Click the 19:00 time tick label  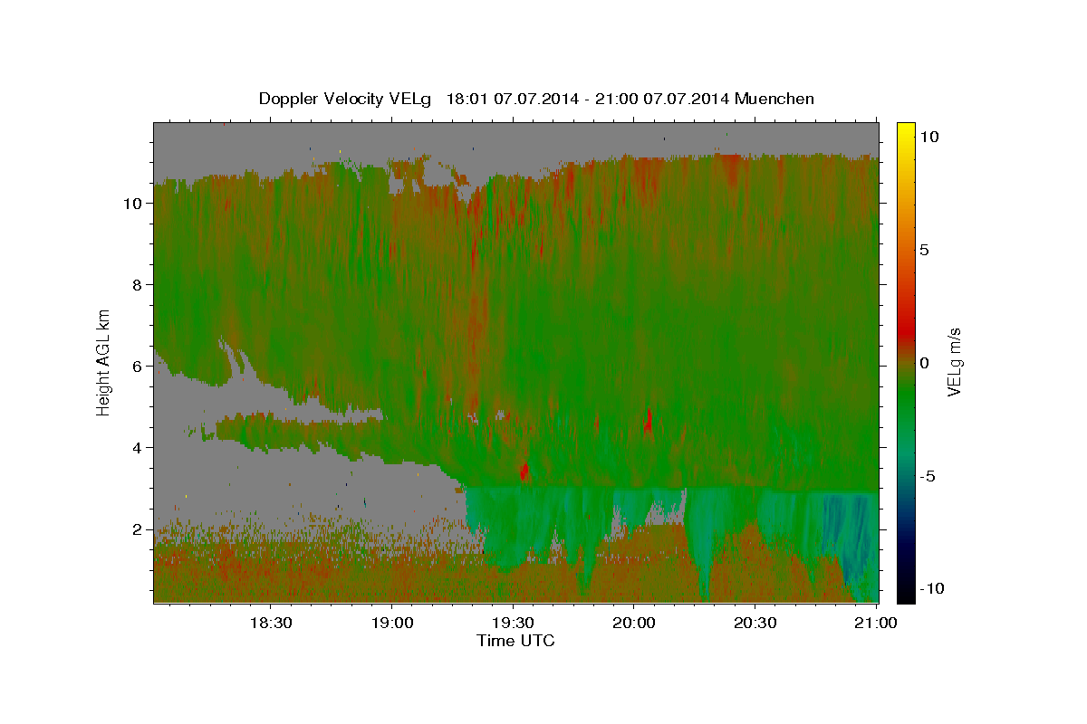(391, 623)
